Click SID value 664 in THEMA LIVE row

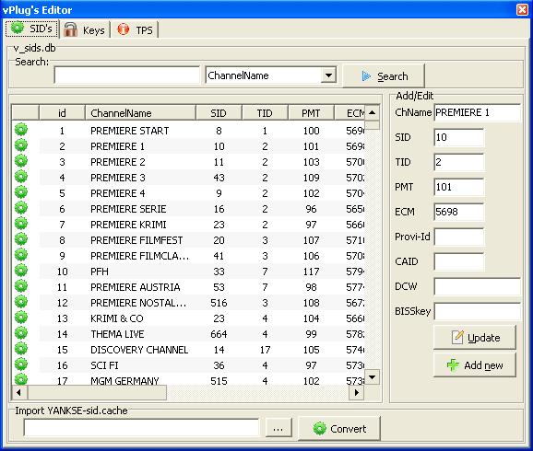tap(219, 334)
